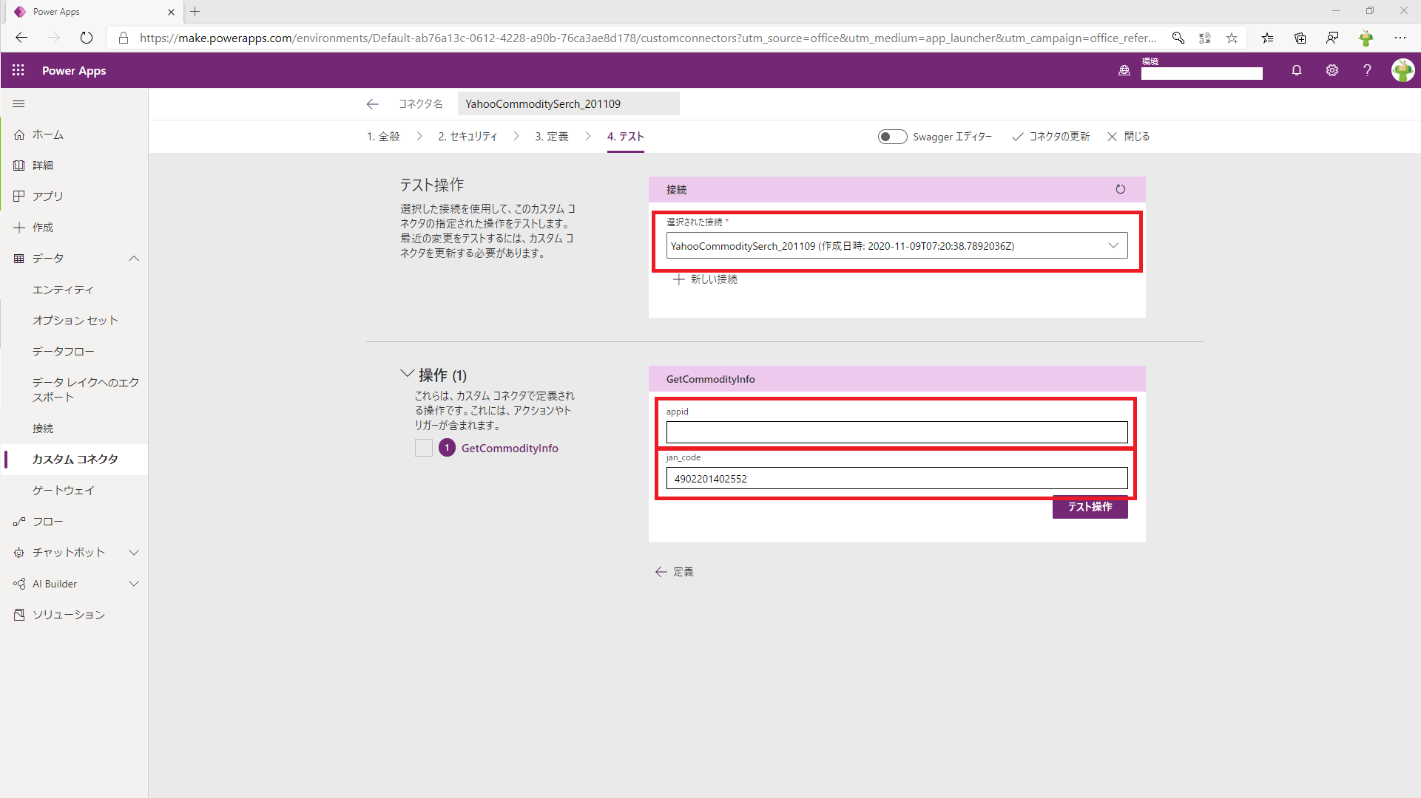This screenshot has width=1421, height=798.
Task: Refresh the connections list
Action: (1121, 189)
